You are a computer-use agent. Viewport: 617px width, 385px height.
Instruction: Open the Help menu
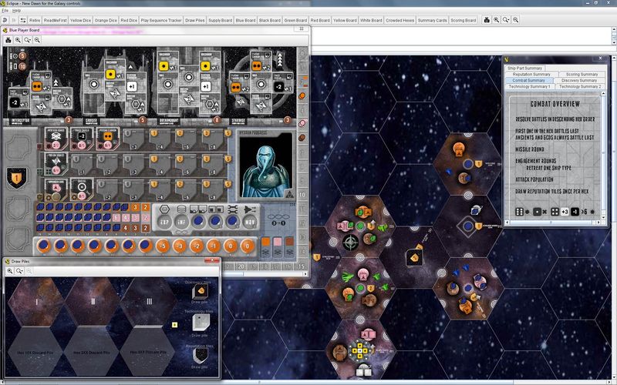(x=16, y=11)
